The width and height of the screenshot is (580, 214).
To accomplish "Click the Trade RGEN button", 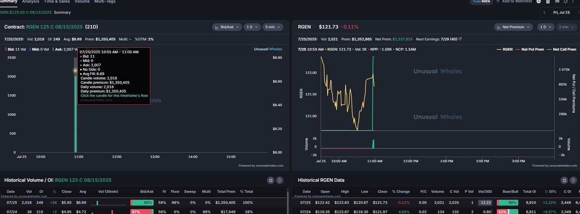I will coord(482,2).
